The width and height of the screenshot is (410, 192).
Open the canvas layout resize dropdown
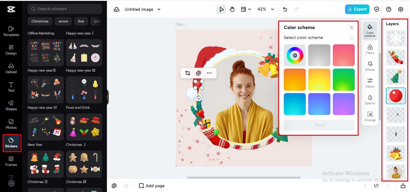246,9
